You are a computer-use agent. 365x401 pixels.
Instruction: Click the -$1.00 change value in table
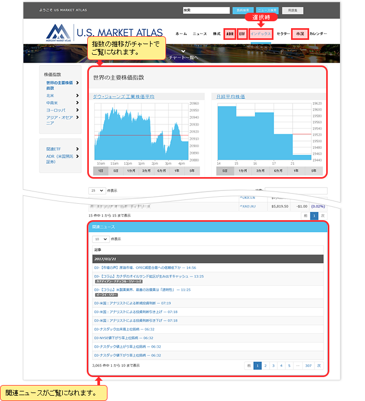(x=302, y=206)
